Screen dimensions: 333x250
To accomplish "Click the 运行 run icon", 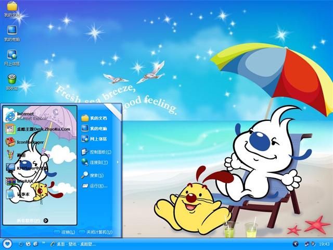I will [x=85, y=186].
